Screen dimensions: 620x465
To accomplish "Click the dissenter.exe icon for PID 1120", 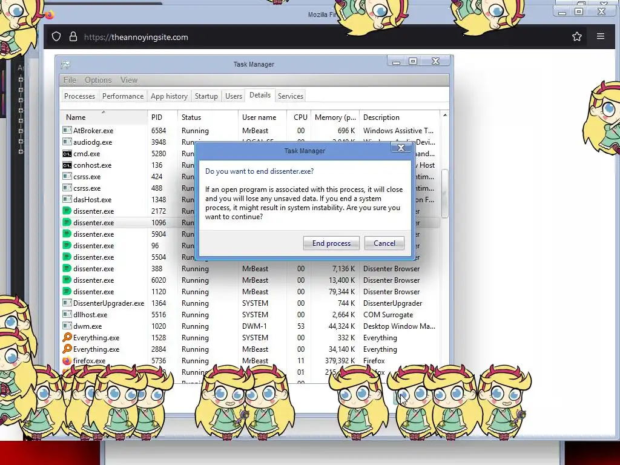I will coord(67,291).
